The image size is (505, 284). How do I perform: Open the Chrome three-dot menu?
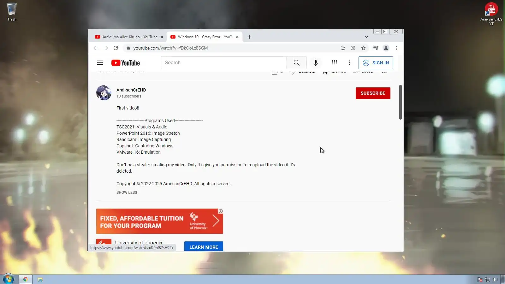pyautogui.click(x=396, y=48)
